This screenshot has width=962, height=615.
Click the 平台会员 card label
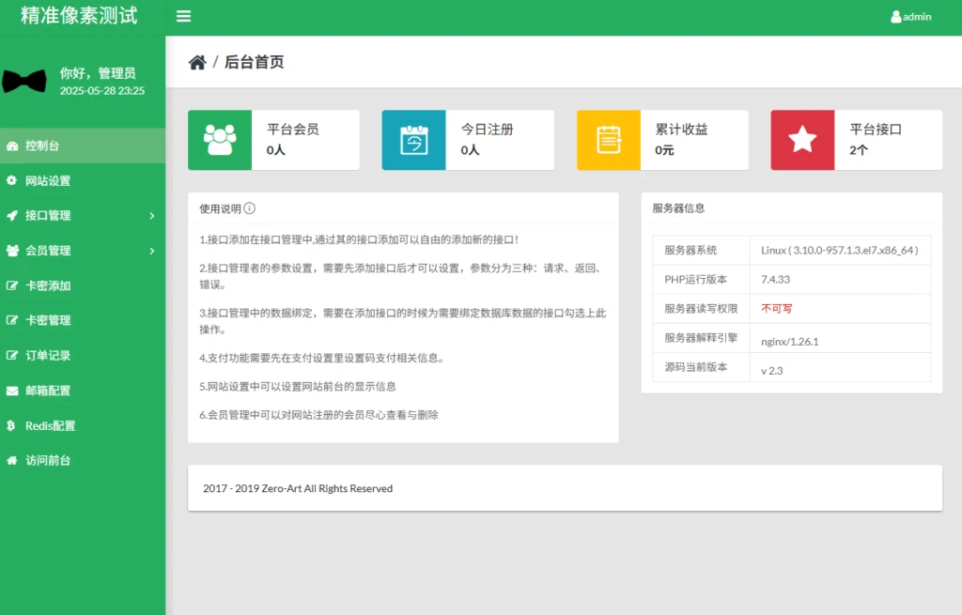coord(293,130)
